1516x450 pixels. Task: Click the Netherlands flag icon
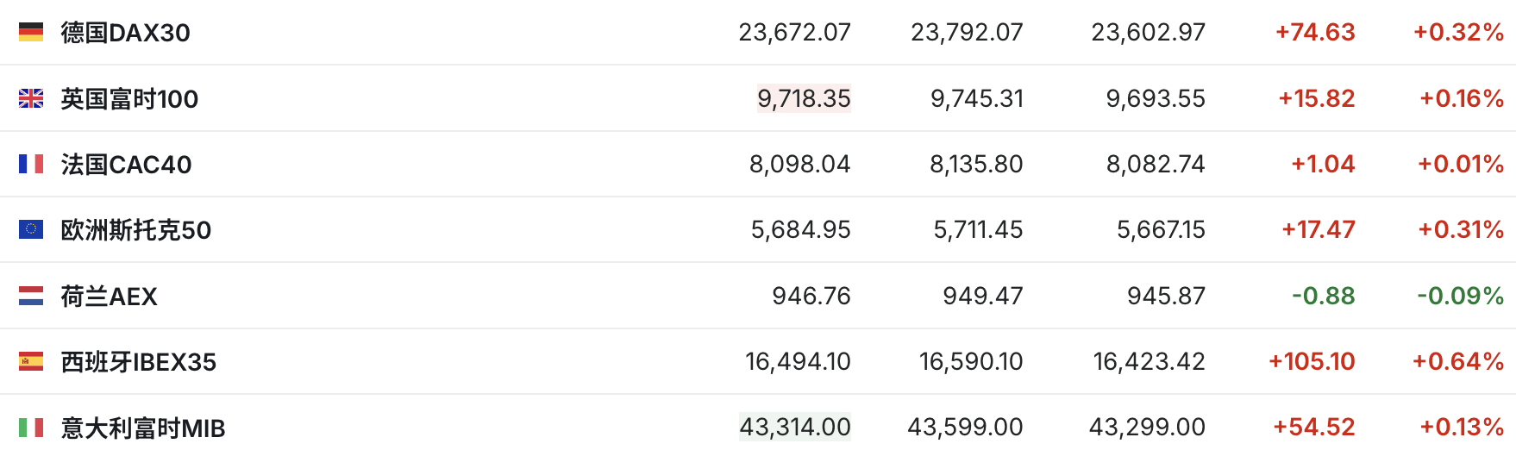point(31,296)
